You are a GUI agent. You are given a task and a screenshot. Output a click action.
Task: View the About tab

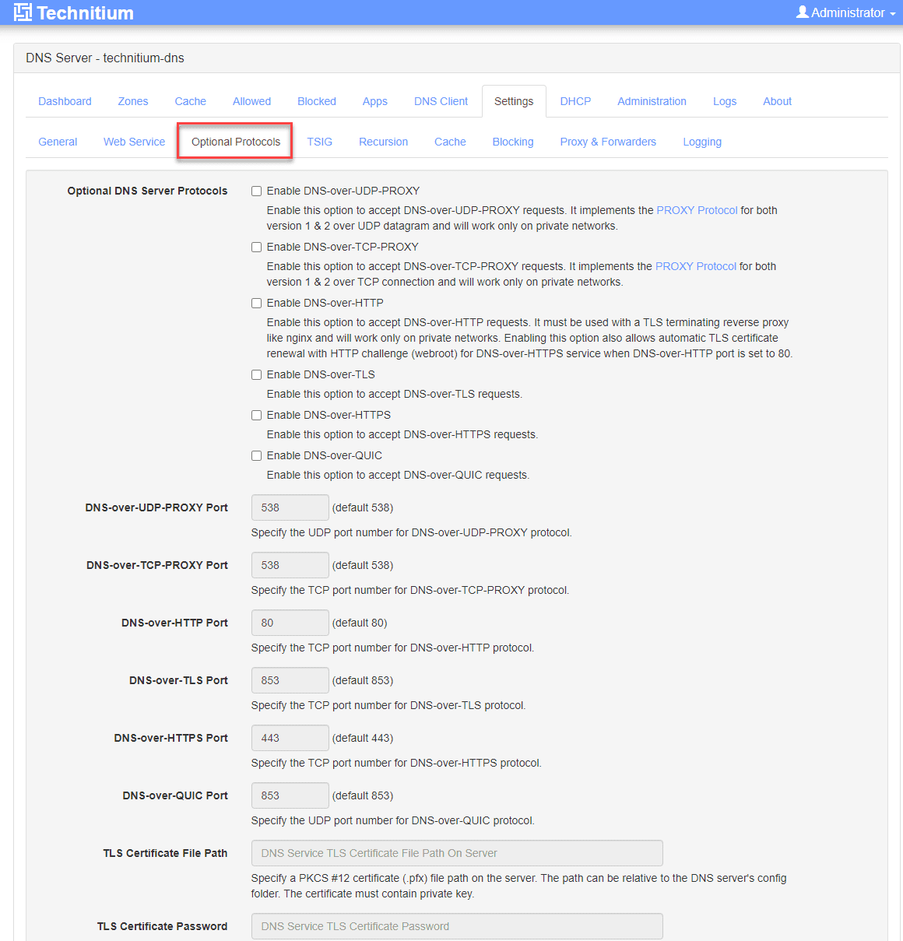777,101
